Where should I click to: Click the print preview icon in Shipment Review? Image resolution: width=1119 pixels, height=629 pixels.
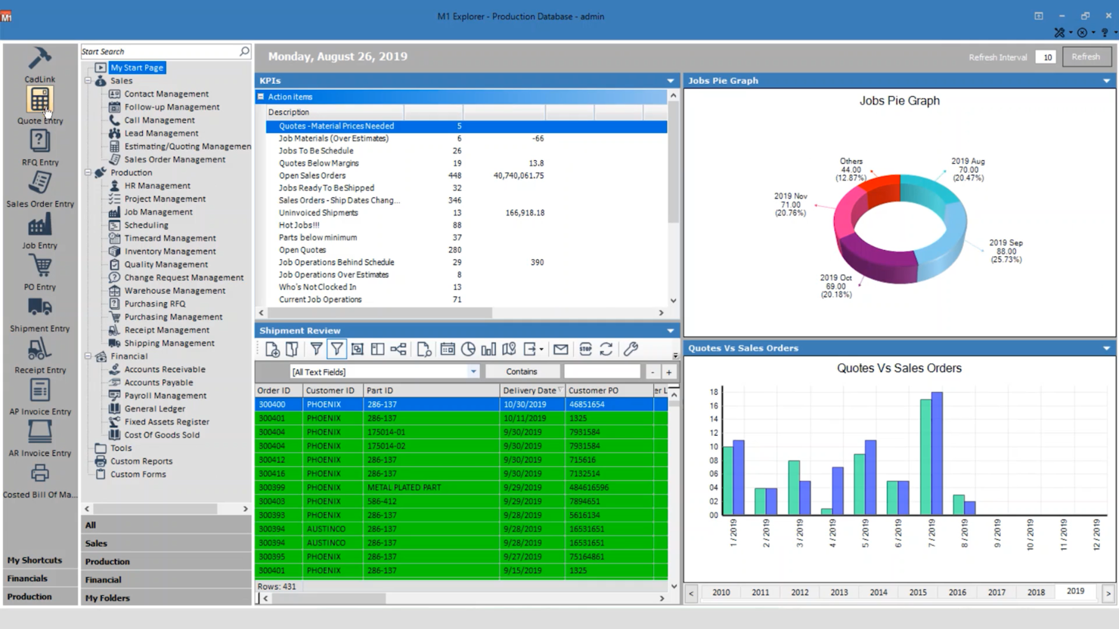click(x=424, y=349)
